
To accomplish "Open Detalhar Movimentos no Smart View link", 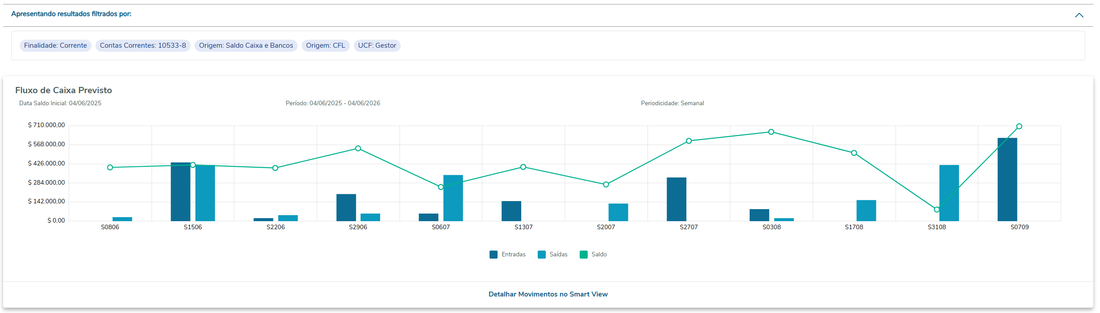I will (x=548, y=294).
